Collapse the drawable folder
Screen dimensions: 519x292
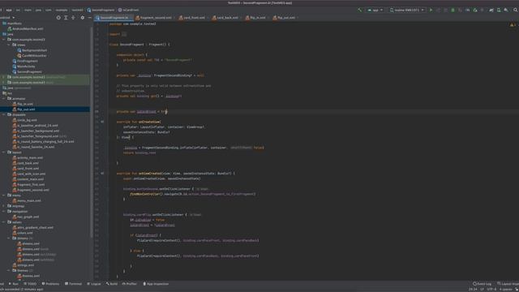tap(4, 114)
